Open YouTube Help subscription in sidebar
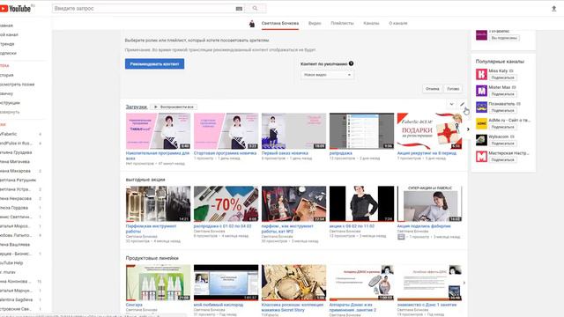Screen dimensions: 564x317 pyautogui.click(x=11, y=262)
